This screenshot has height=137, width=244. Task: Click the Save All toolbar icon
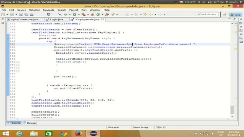(x=26, y=14)
